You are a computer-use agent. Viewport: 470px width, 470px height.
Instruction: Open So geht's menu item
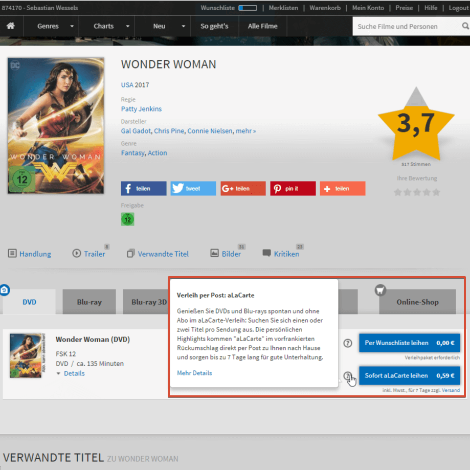[x=215, y=26]
